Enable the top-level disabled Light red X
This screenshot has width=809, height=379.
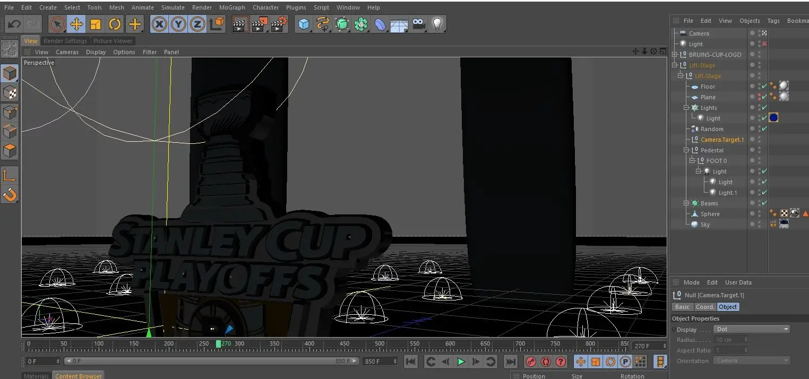click(x=764, y=44)
